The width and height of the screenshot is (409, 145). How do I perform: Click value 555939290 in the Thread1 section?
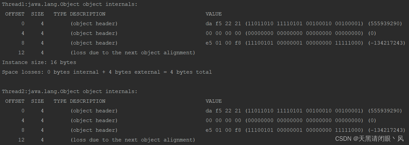click(x=385, y=24)
